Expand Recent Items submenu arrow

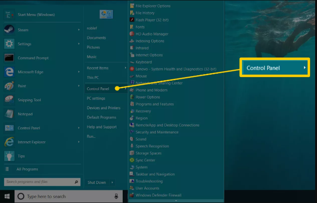125,68
